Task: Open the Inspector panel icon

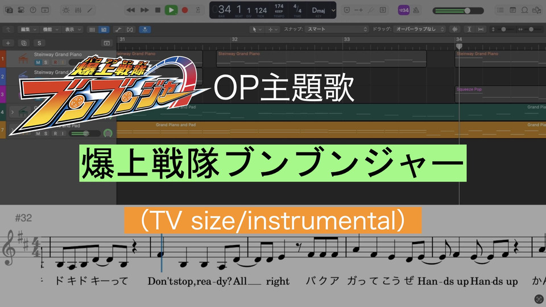Action: coord(21,10)
